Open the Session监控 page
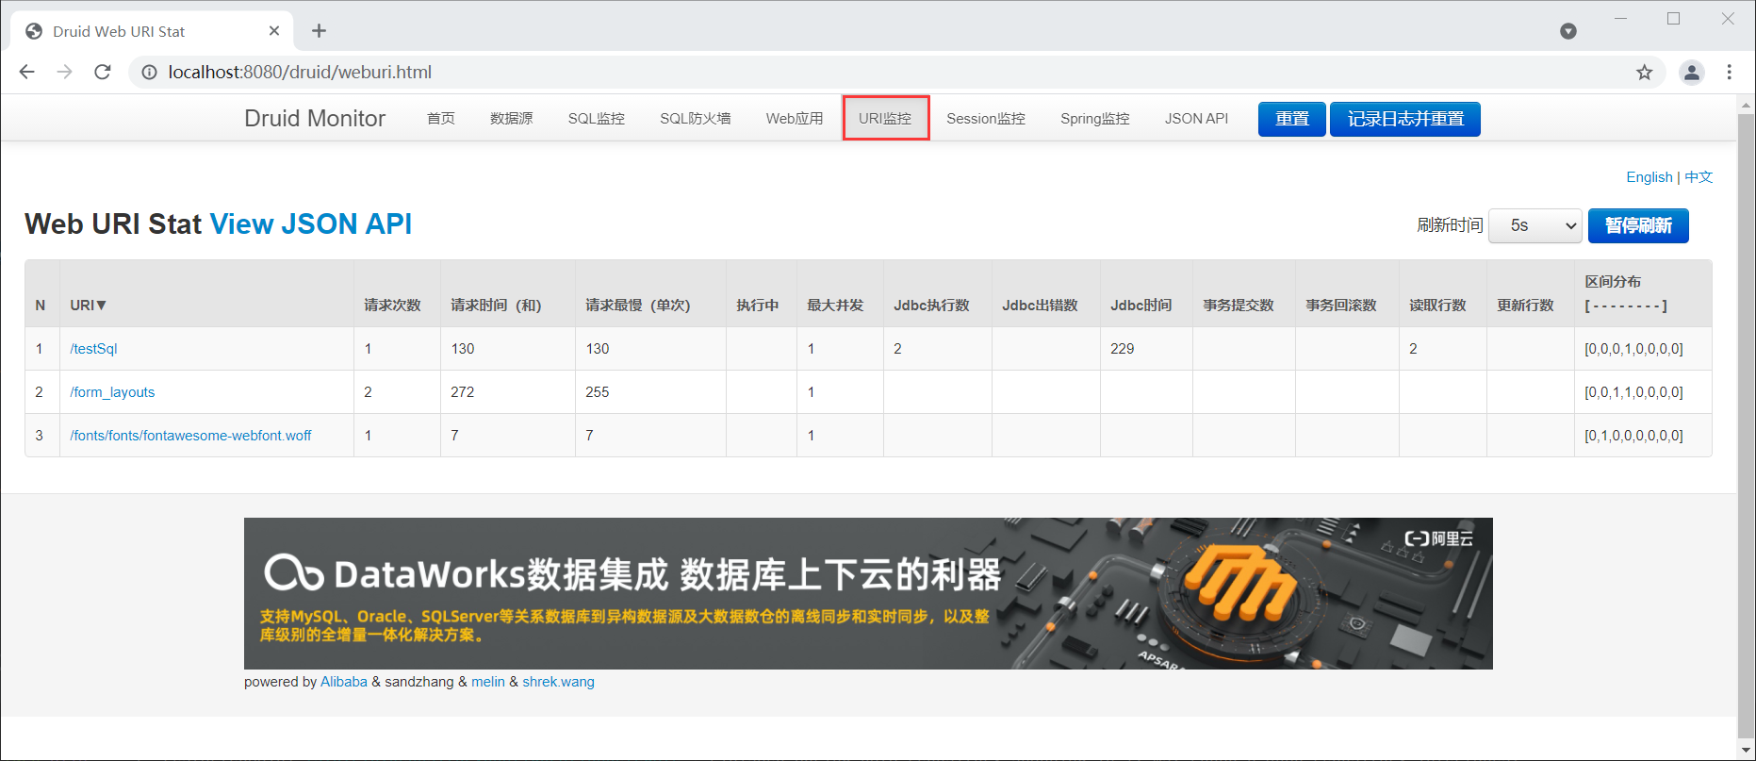This screenshot has width=1756, height=761. point(986,119)
